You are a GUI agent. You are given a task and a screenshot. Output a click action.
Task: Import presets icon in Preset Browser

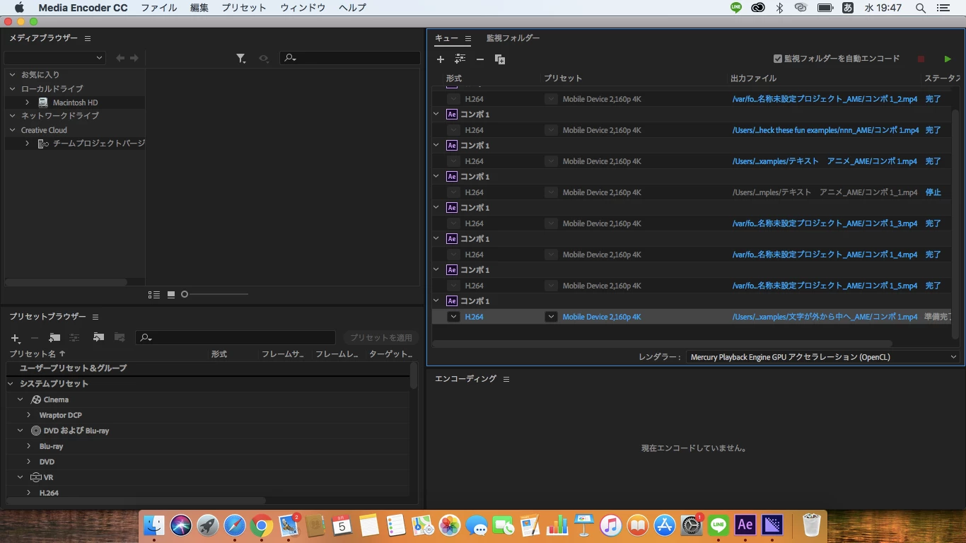[x=98, y=338]
